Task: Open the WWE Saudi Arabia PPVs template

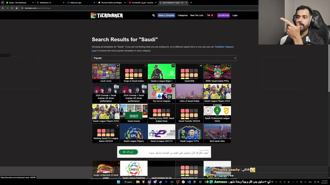Action: click(x=217, y=73)
